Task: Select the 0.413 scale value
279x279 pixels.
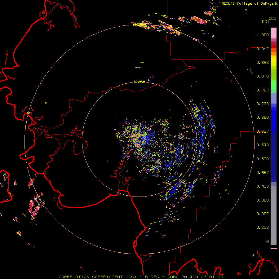Action: 263,186
